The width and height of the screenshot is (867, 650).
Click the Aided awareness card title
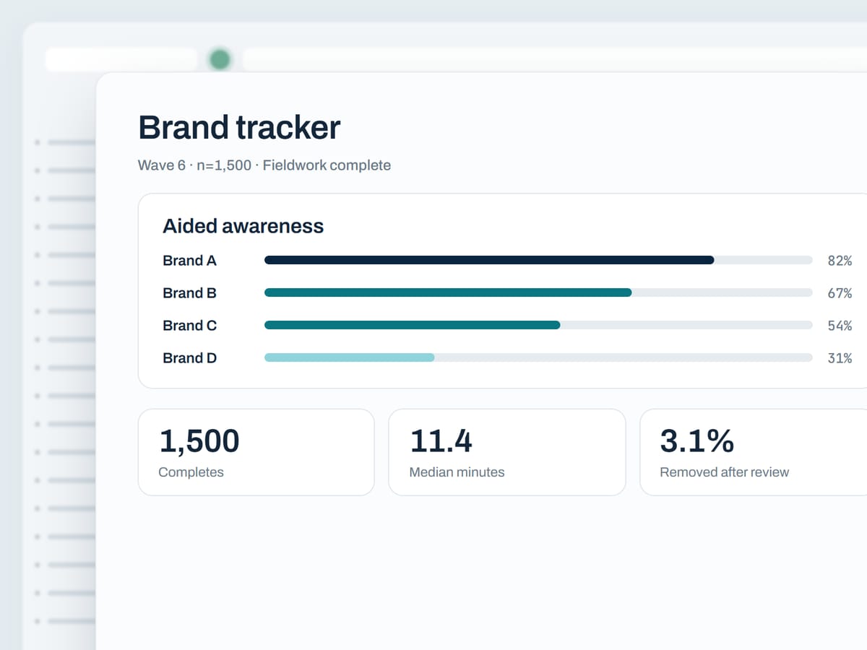coord(243,226)
